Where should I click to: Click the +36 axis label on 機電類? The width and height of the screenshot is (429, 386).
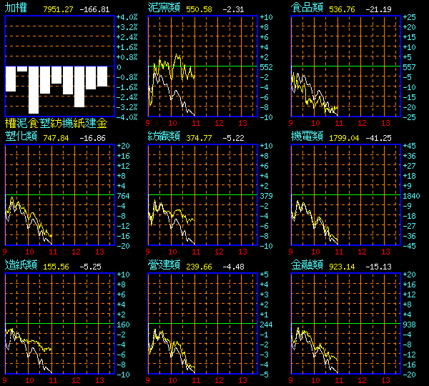[x=409, y=156]
